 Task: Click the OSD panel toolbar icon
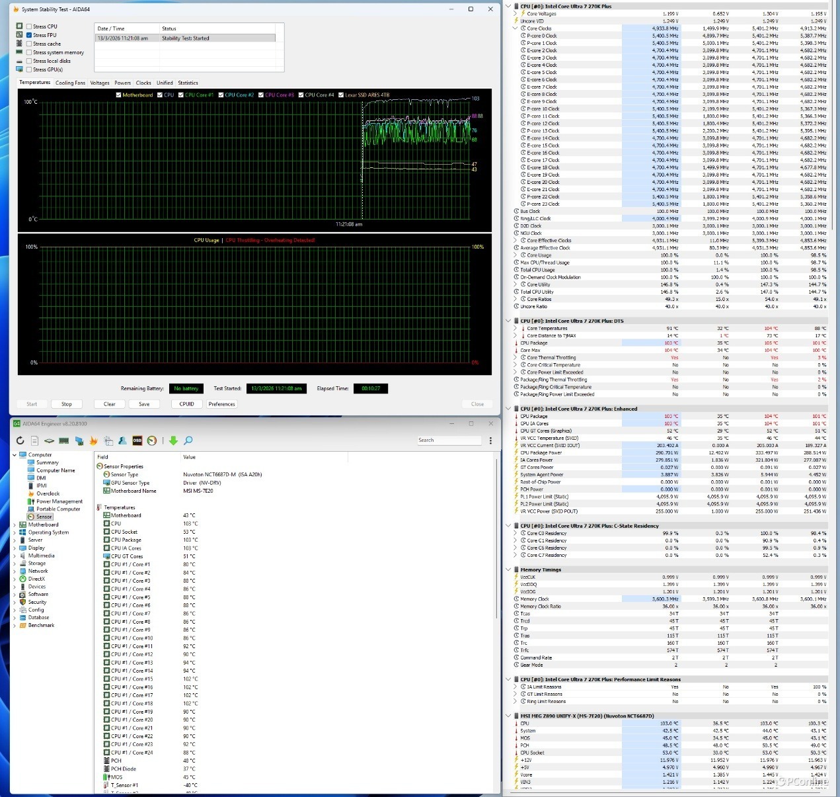tap(137, 440)
